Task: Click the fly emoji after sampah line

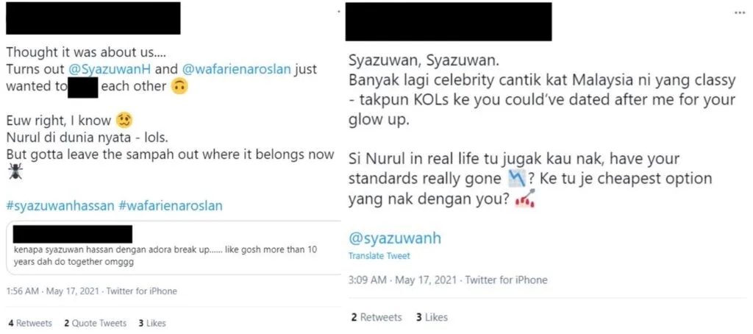Action: 15,171
